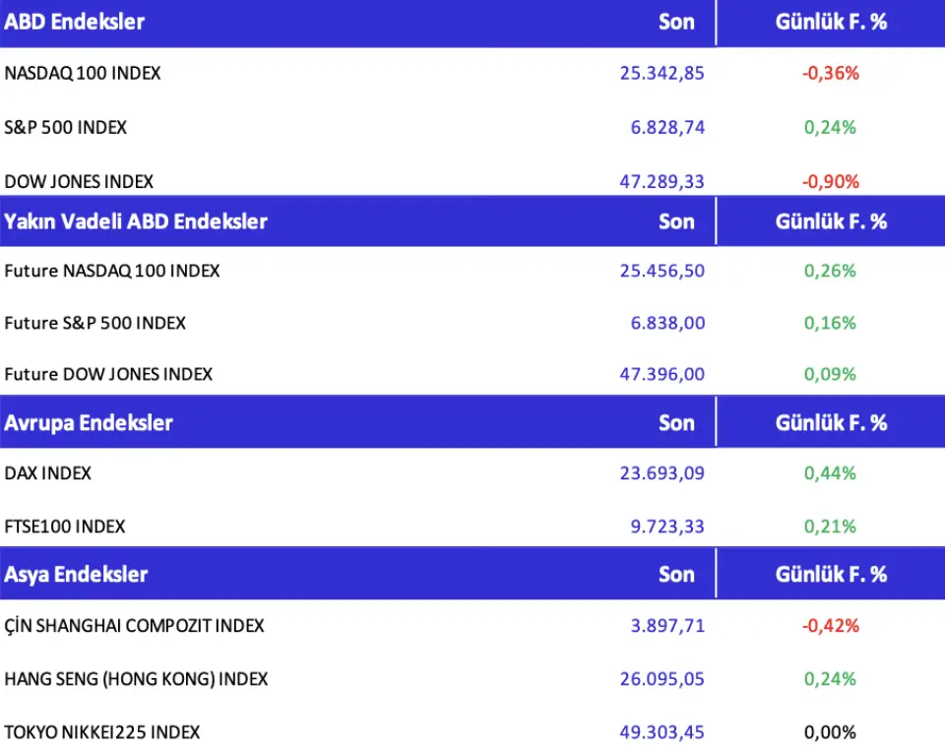The height and width of the screenshot is (748, 945).
Task: Click Future S&P 500 INDEX value 6.838,00
Action: pyautogui.click(x=667, y=323)
